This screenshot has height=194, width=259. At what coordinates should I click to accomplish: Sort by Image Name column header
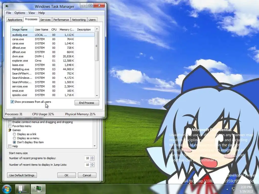click(x=22, y=30)
